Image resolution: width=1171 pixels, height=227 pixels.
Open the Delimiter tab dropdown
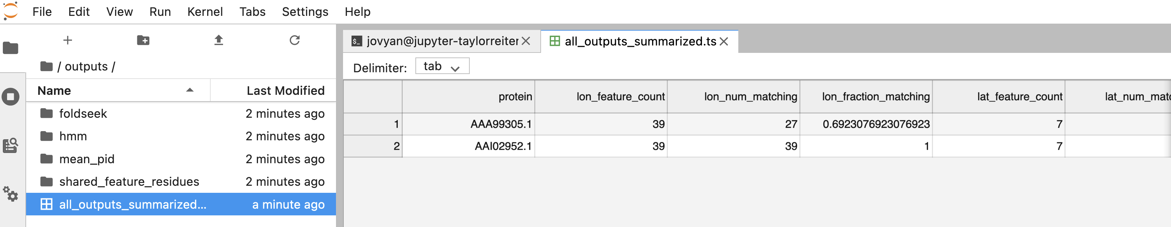click(x=442, y=67)
